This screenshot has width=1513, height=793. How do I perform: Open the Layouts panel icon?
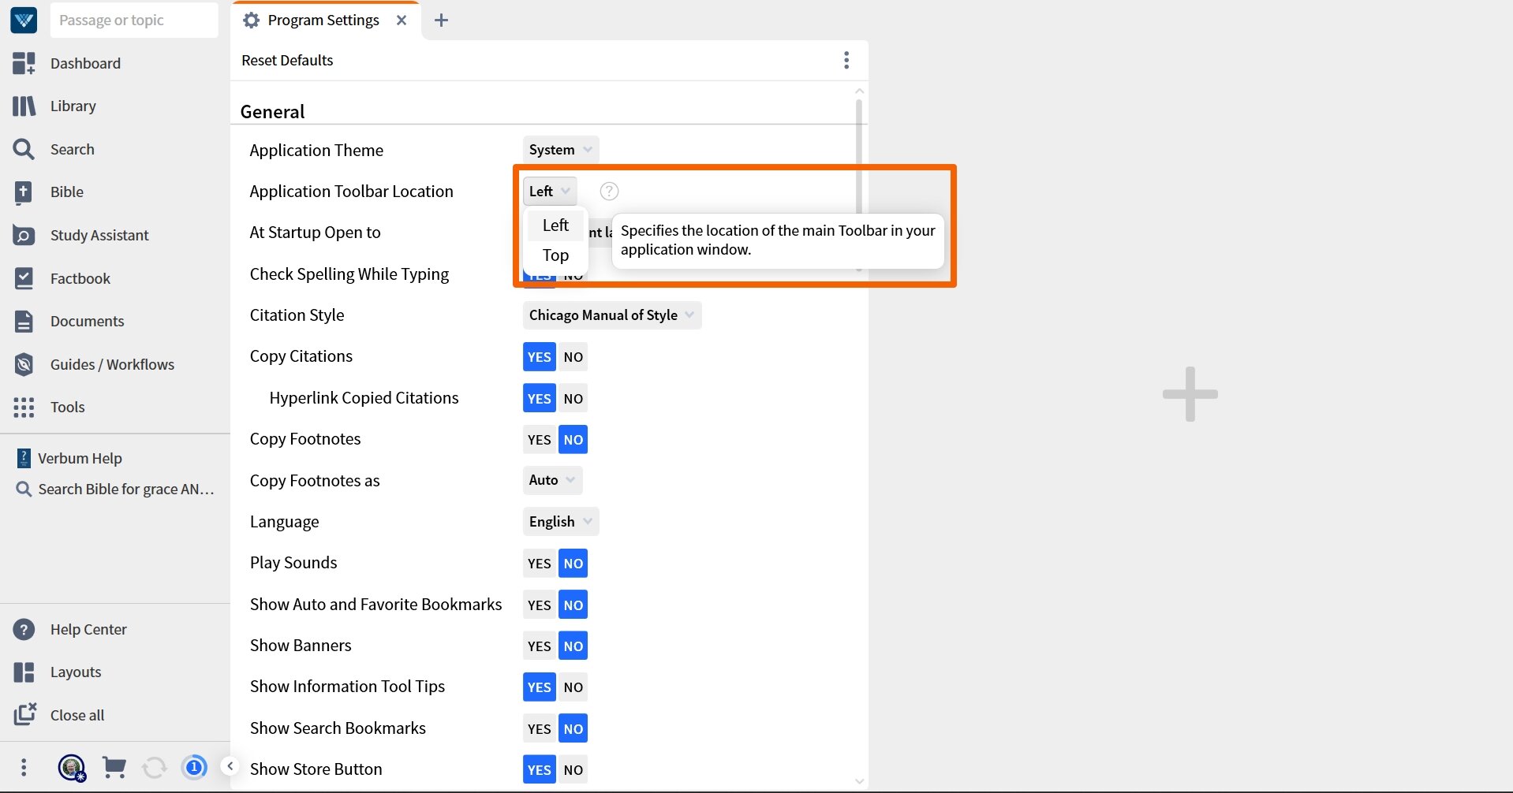(x=24, y=672)
